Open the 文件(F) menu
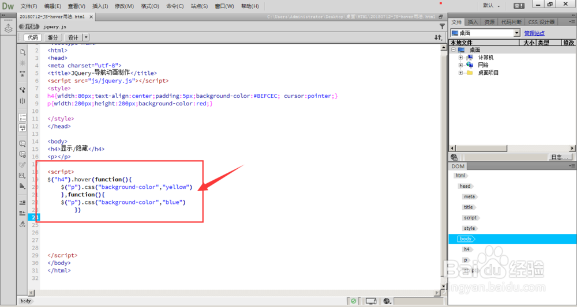 pyautogui.click(x=29, y=6)
